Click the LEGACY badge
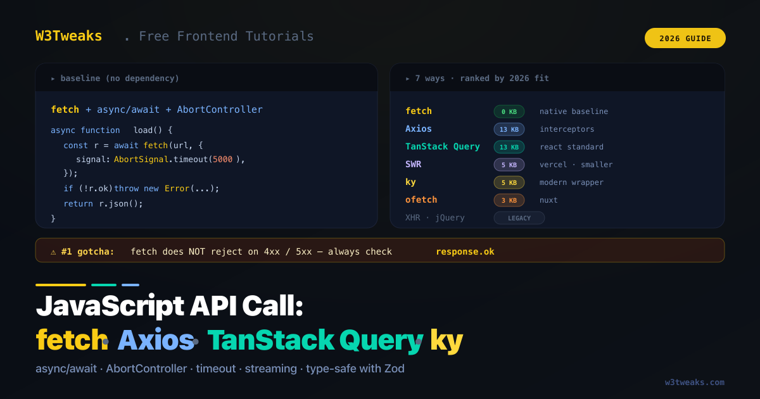 pyautogui.click(x=519, y=218)
